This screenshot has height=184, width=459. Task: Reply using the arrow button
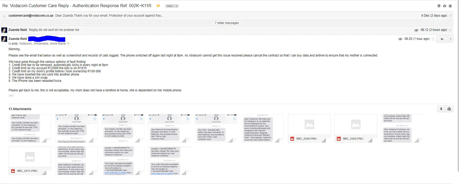[442, 39]
